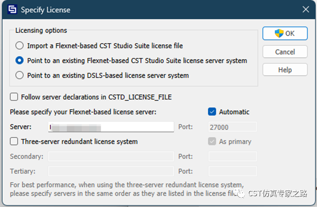Click the Secondary server Port field
The width and height of the screenshot is (317, 207).
click(232, 156)
